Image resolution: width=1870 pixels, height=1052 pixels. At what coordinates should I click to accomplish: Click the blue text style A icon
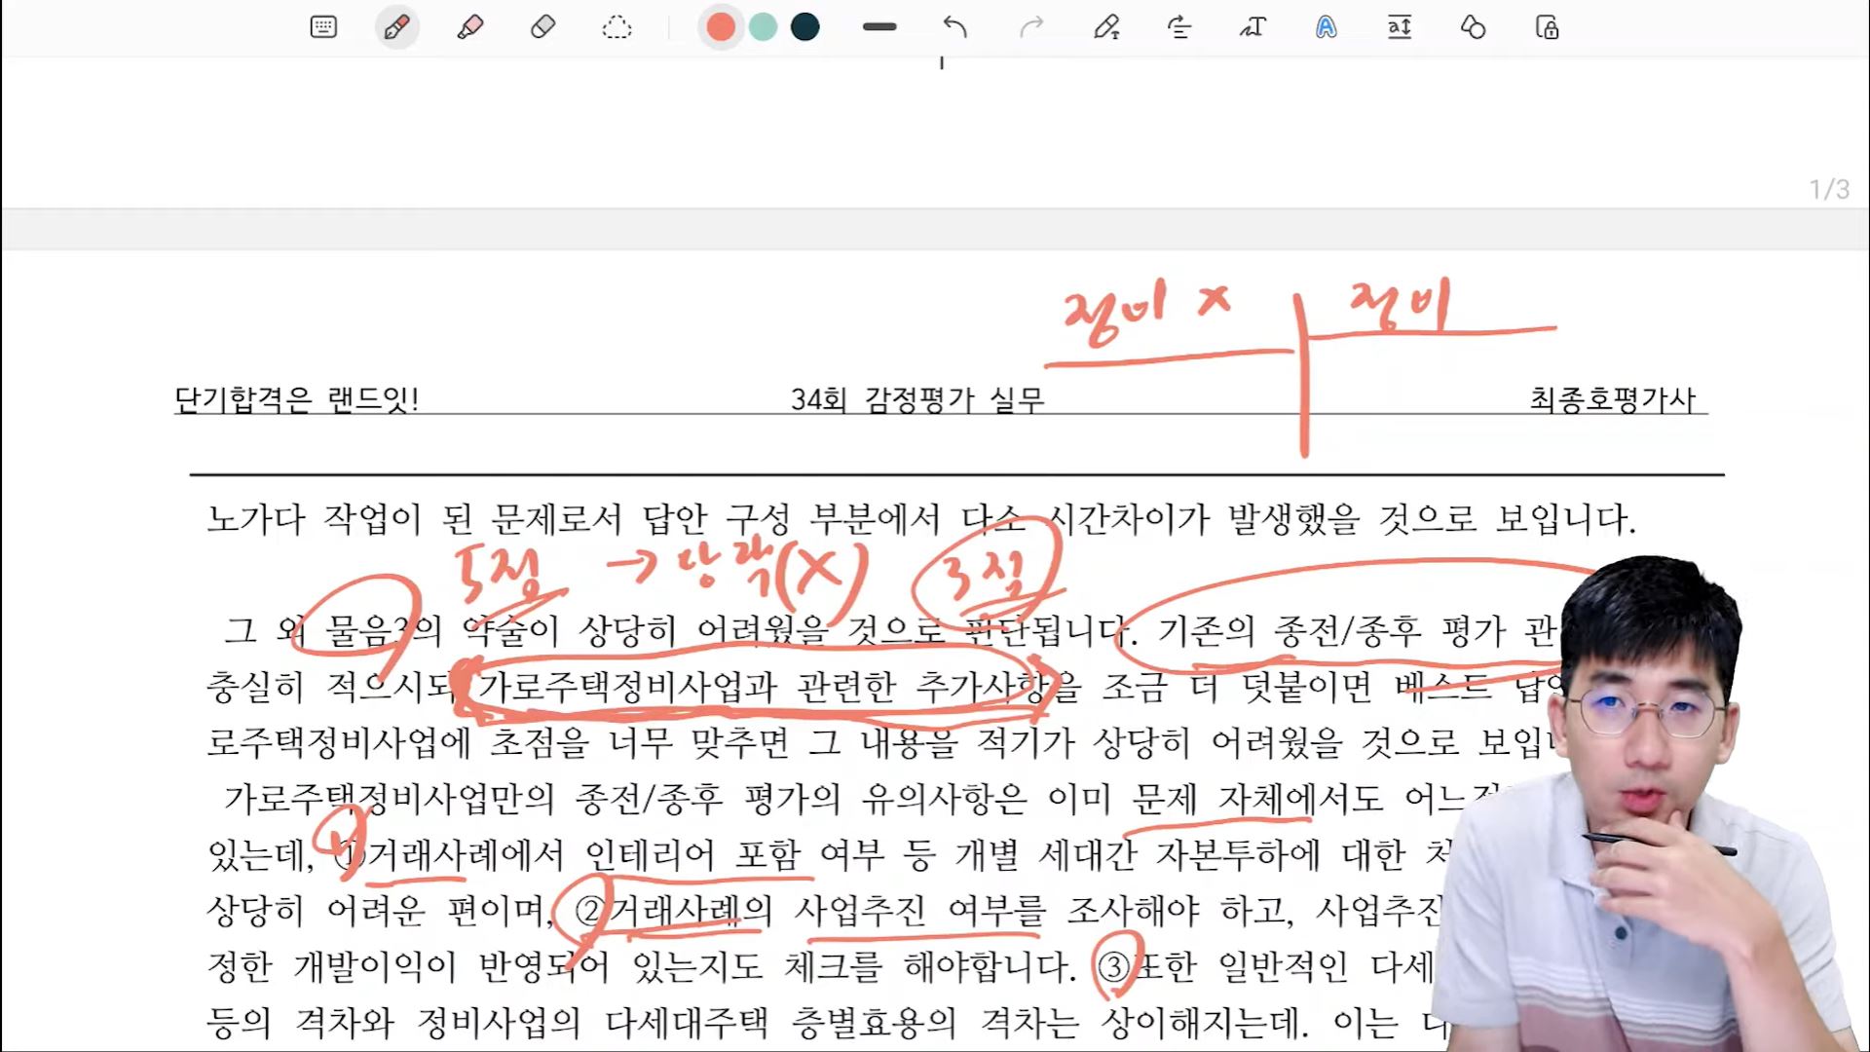[x=1326, y=27]
